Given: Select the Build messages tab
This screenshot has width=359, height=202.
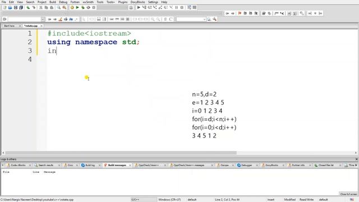Looking at the screenshot, I should pyautogui.click(x=117, y=165).
